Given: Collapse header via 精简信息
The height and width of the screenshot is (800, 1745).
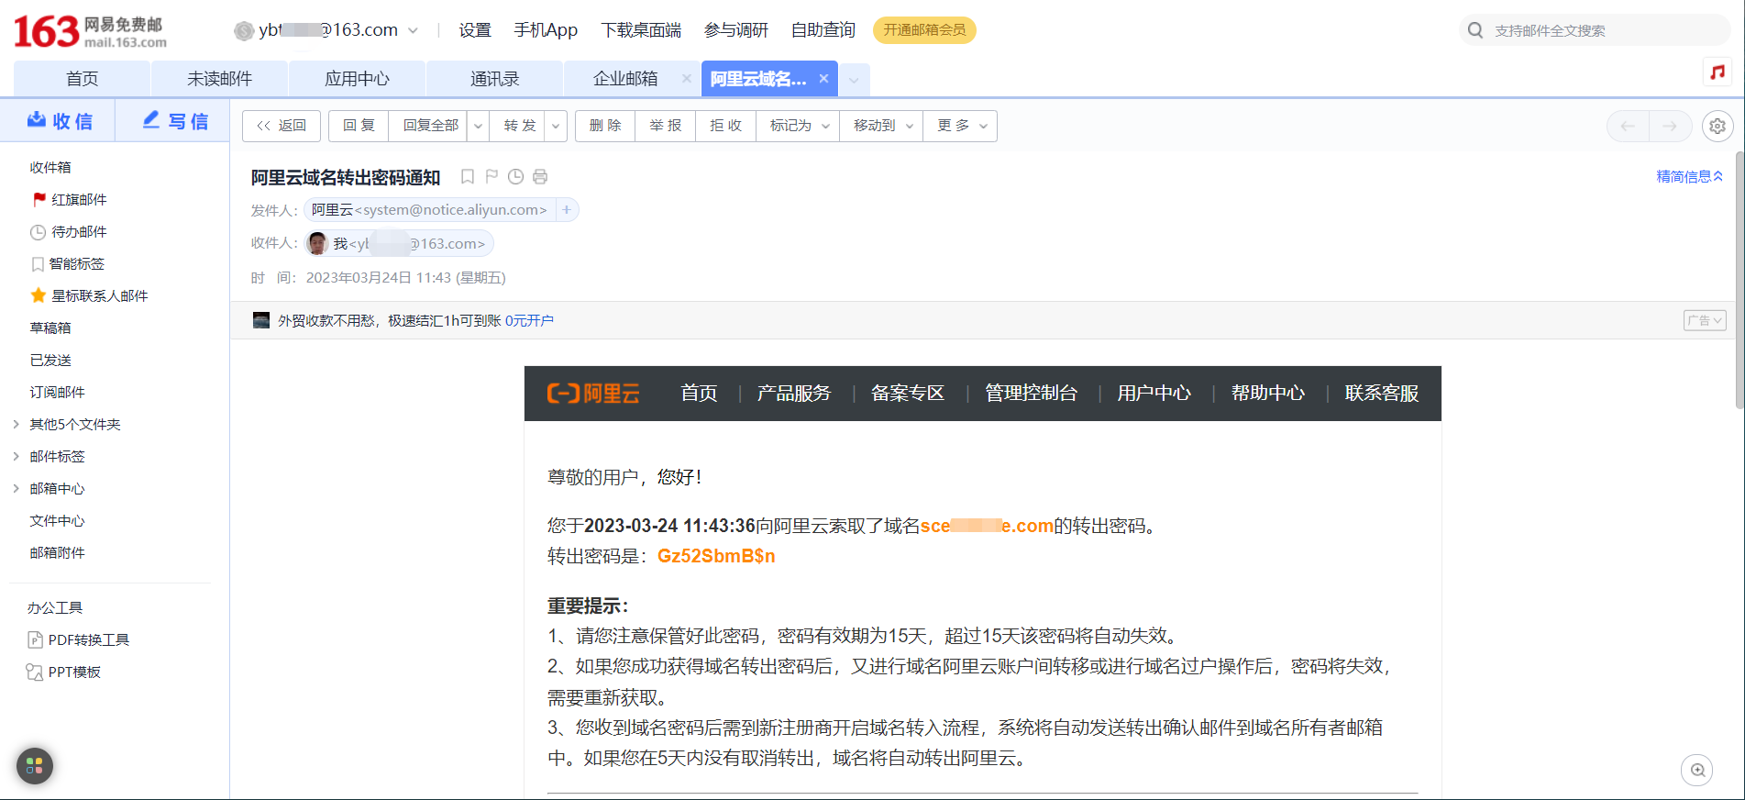Looking at the screenshot, I should click(x=1689, y=176).
